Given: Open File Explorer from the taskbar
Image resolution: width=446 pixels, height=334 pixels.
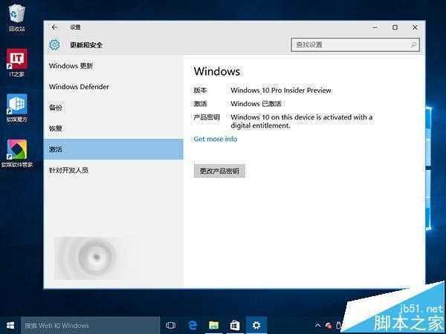Looking at the screenshot, I should pos(213,325).
